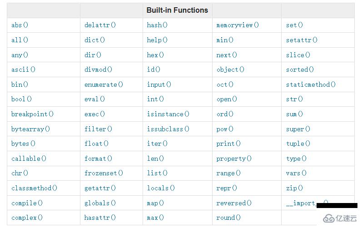Click the delattr() link
The height and width of the screenshot is (228, 362).
(x=100, y=25)
